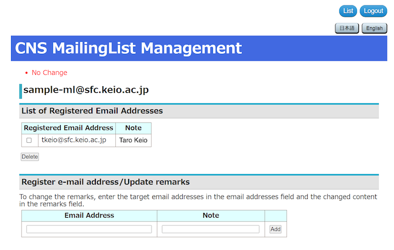Switch language to 日本語
The height and width of the screenshot is (250, 394).
click(x=347, y=28)
